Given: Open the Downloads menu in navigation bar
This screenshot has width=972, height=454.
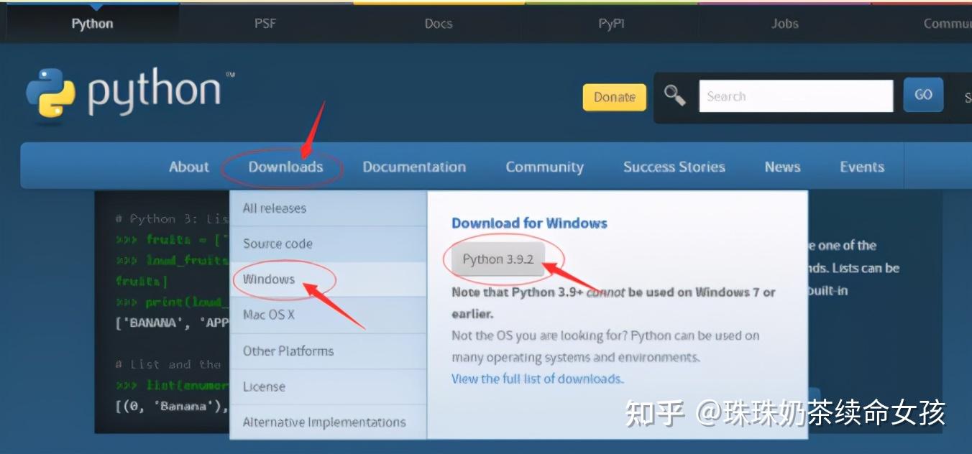Looking at the screenshot, I should (285, 167).
